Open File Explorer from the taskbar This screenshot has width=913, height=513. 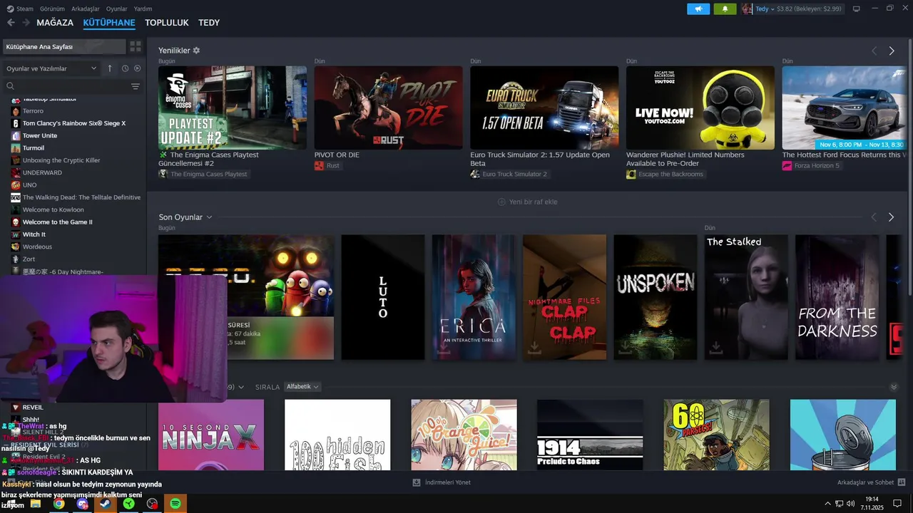(35, 504)
